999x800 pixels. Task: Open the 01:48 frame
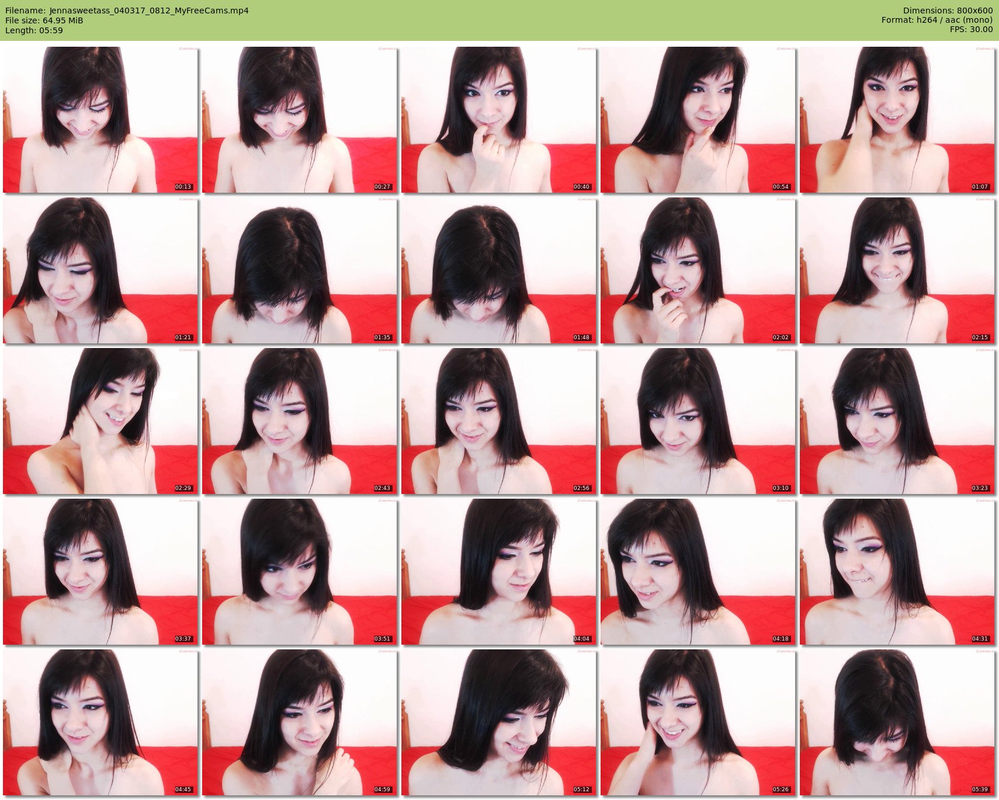click(499, 270)
